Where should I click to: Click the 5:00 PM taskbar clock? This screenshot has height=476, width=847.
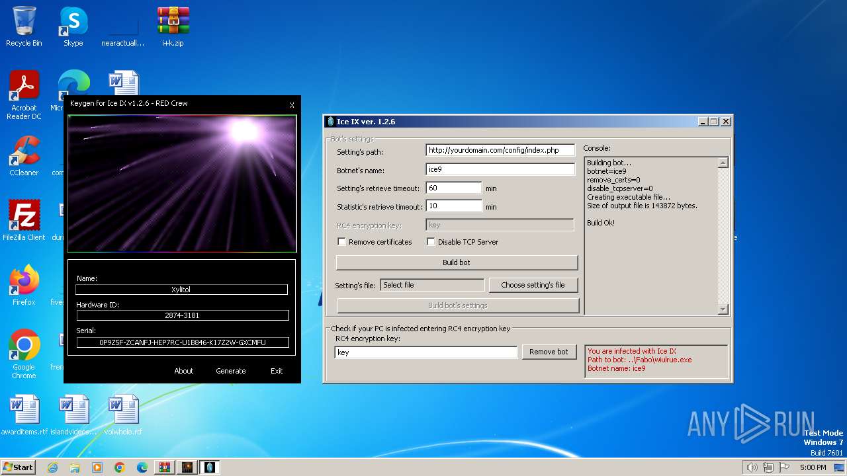tap(813, 467)
